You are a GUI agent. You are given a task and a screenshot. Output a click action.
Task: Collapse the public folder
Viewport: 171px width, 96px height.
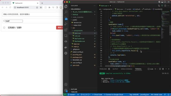(71, 20)
